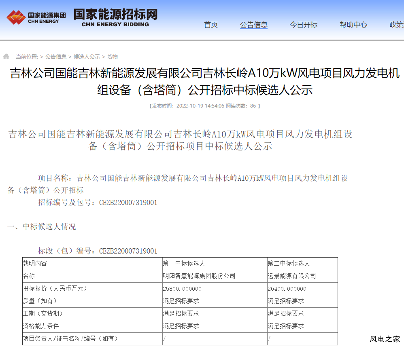This screenshot has width=404, height=353.
Task: Click the 名称 row label in table
Action: coord(92,276)
